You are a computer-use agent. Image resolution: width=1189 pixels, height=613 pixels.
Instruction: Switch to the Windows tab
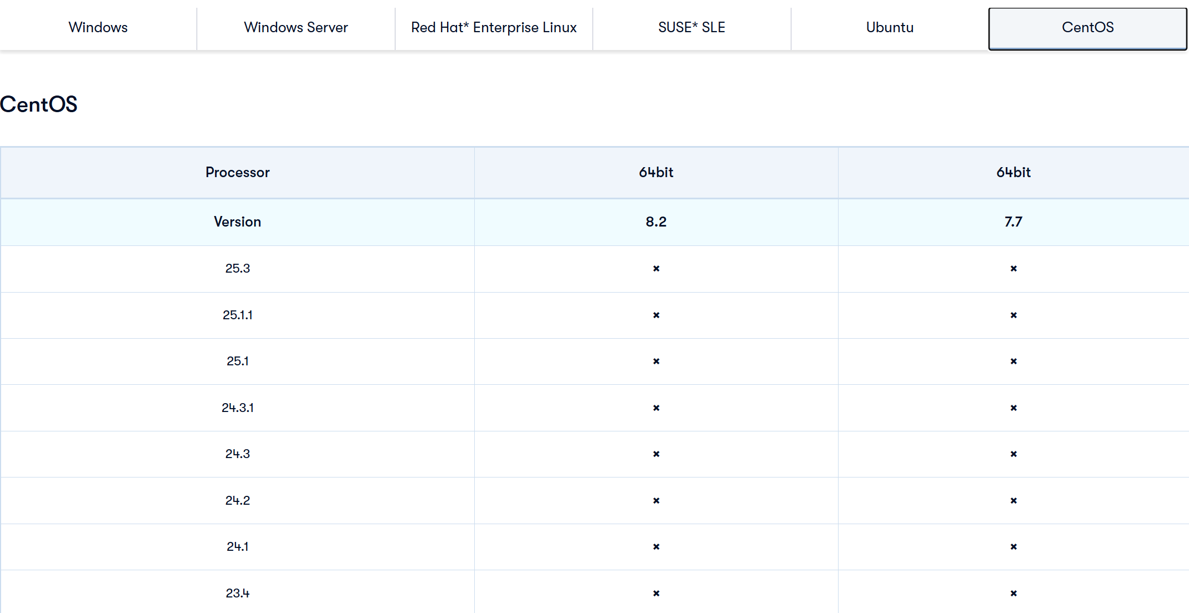[x=98, y=27]
